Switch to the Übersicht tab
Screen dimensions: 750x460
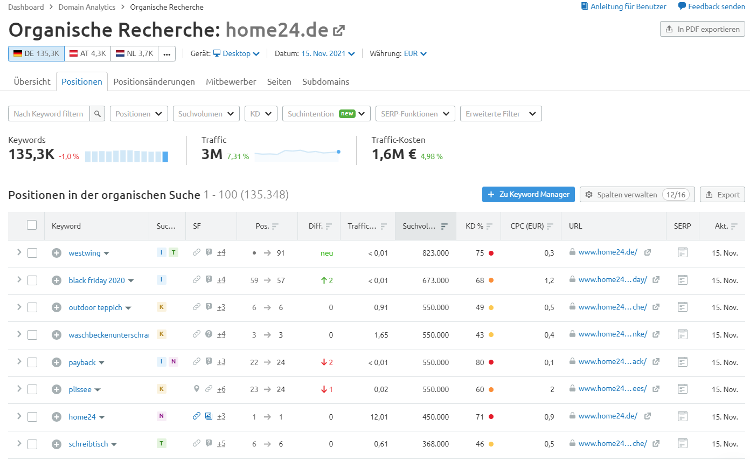pyautogui.click(x=32, y=82)
